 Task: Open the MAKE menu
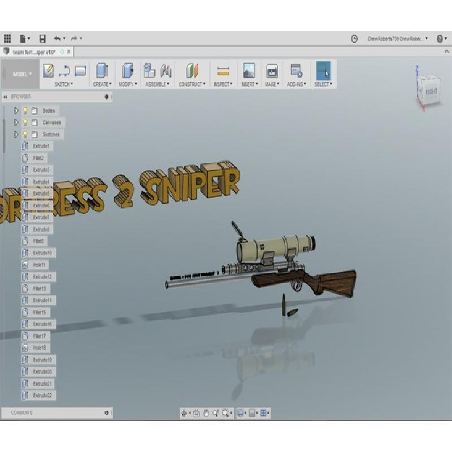(x=272, y=84)
